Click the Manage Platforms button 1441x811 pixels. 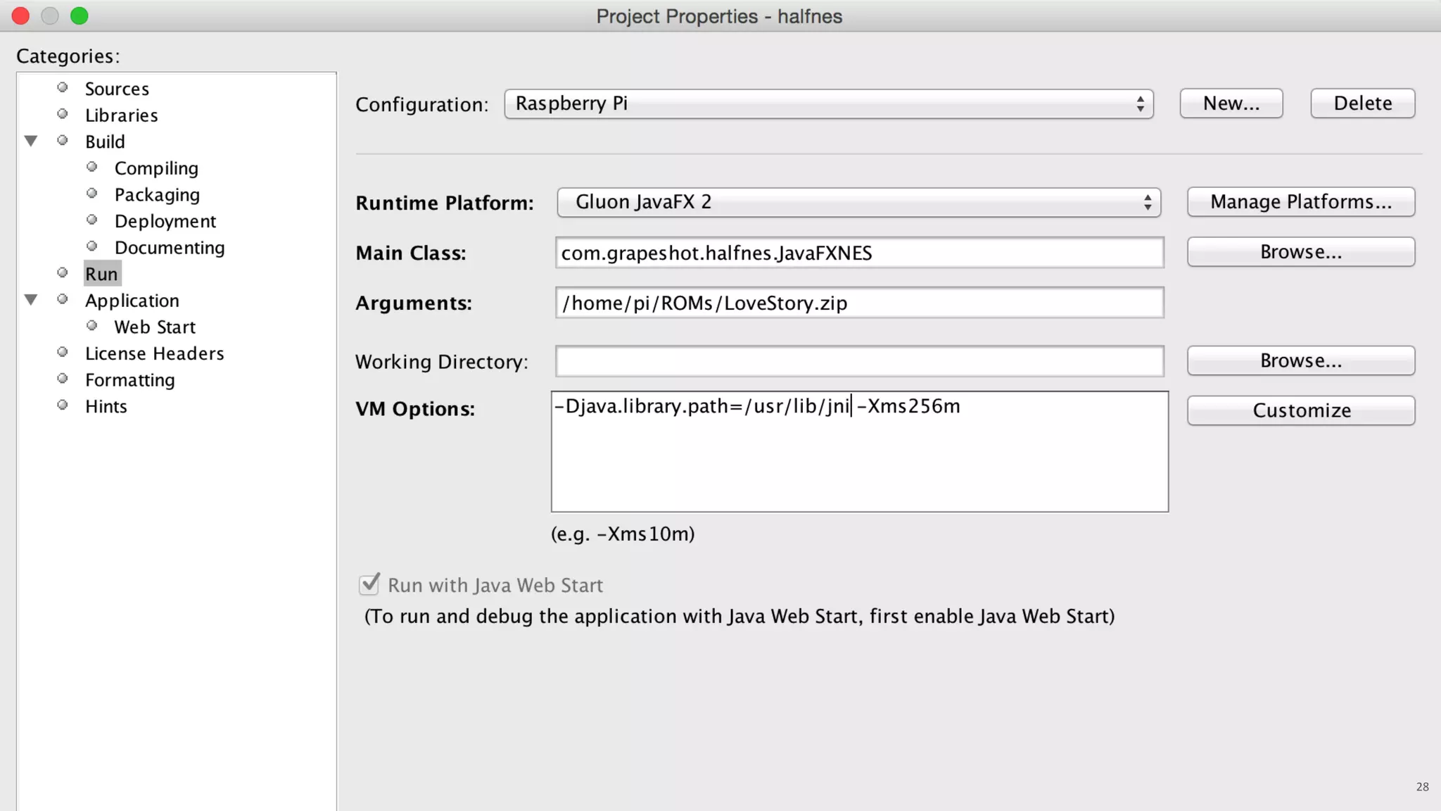1300,202
